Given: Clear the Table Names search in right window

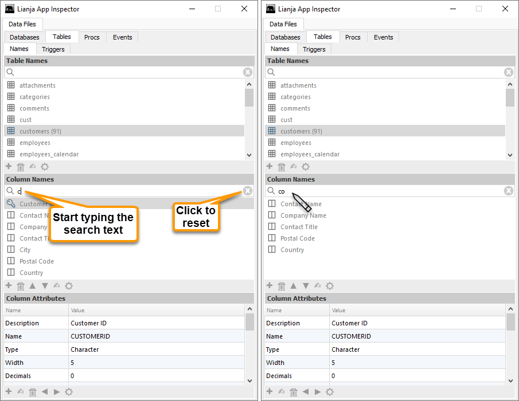Looking at the screenshot, I should [x=509, y=72].
